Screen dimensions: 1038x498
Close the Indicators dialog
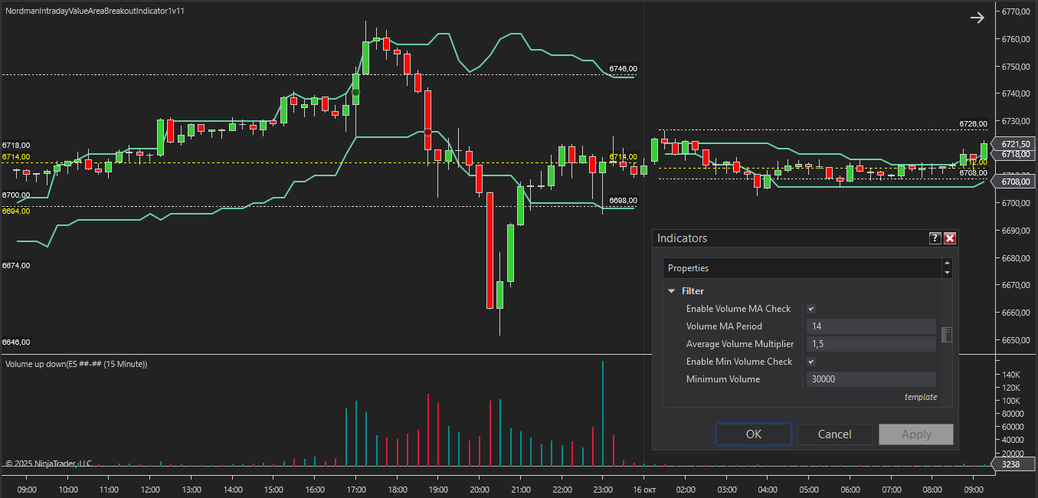tap(950, 238)
